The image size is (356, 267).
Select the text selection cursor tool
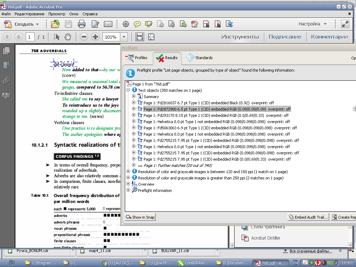(56, 37)
